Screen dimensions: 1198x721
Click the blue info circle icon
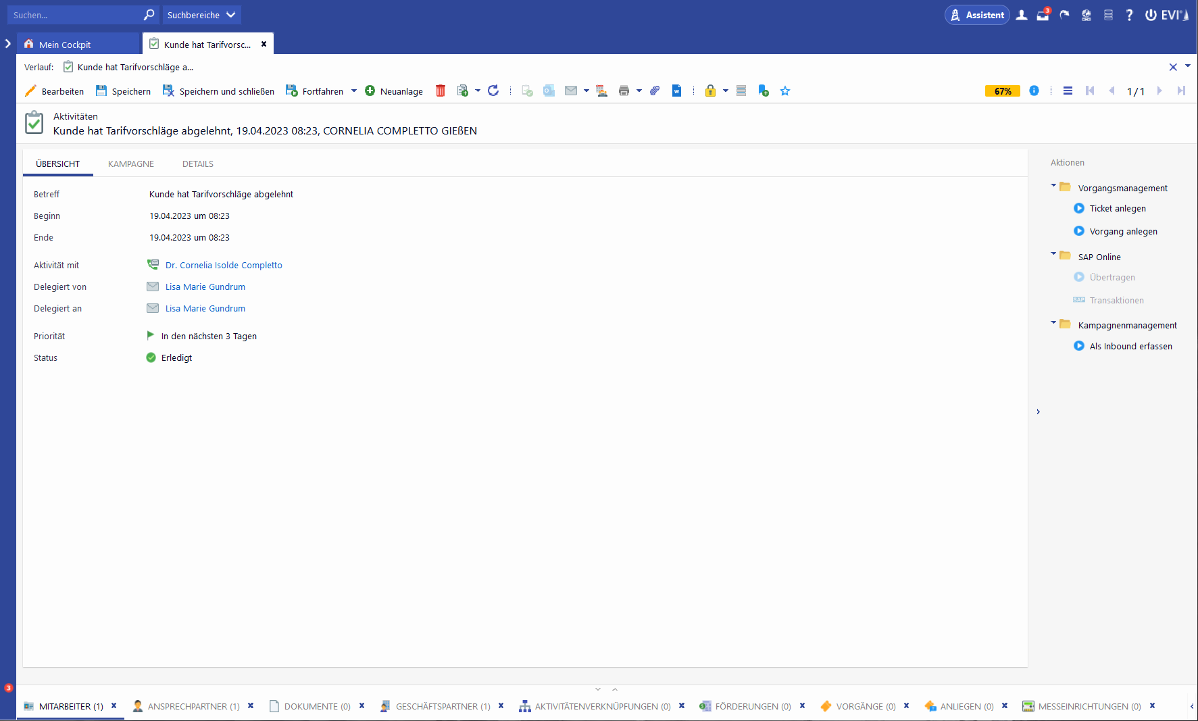point(1034,91)
